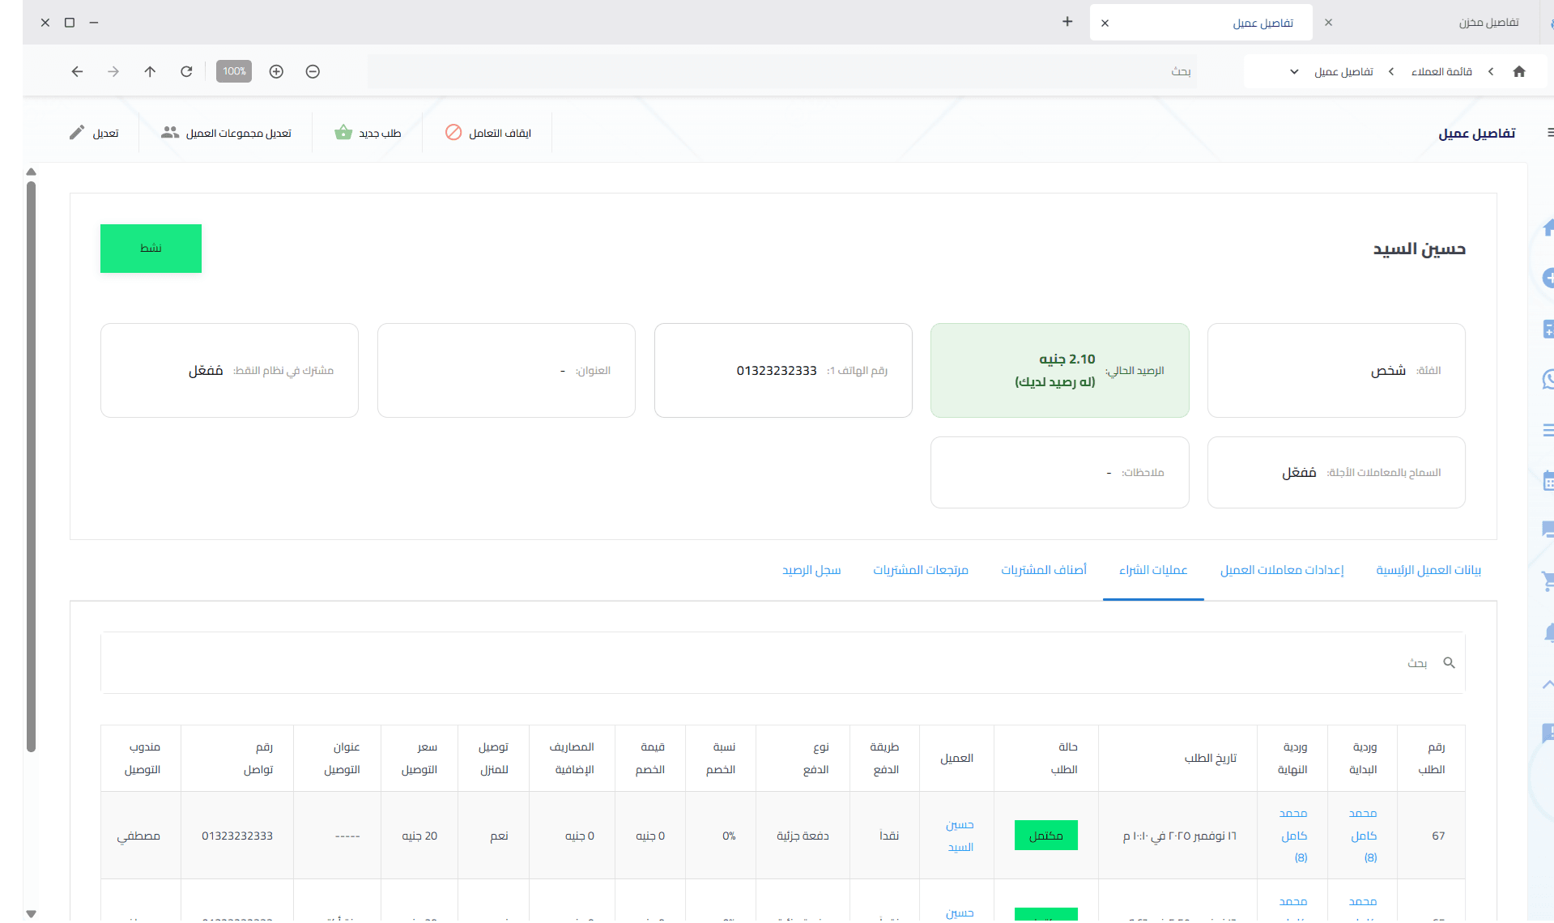Image resolution: width=1554 pixels, height=923 pixels.
Task: Click the scroll down arrow of scrollbar
Action: (31, 913)
